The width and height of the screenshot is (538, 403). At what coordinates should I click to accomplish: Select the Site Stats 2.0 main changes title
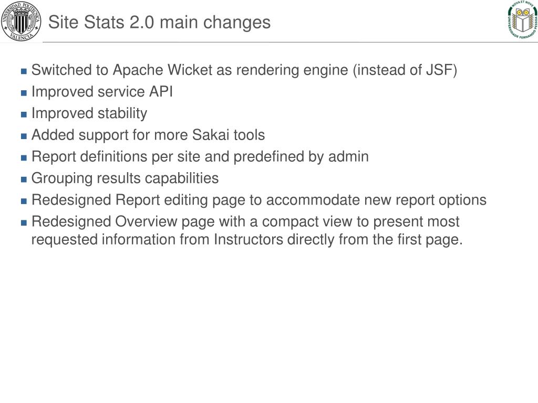click(159, 23)
